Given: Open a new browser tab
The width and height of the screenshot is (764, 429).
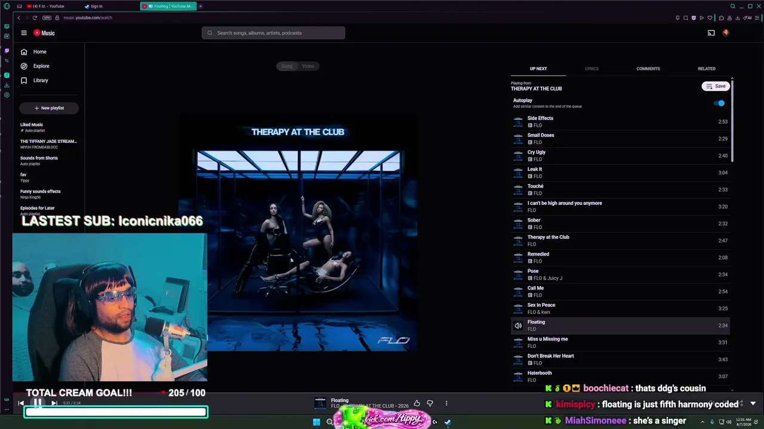Looking at the screenshot, I should 201,6.
